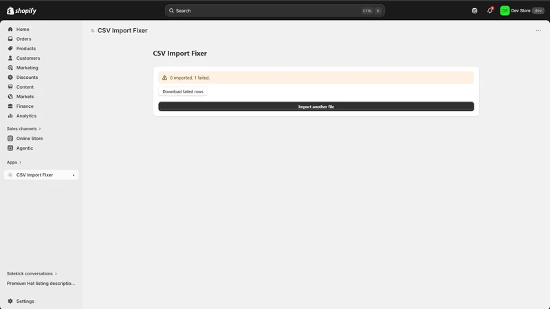Open the Analytics bar chart icon
Image resolution: width=550 pixels, height=309 pixels.
(10, 115)
